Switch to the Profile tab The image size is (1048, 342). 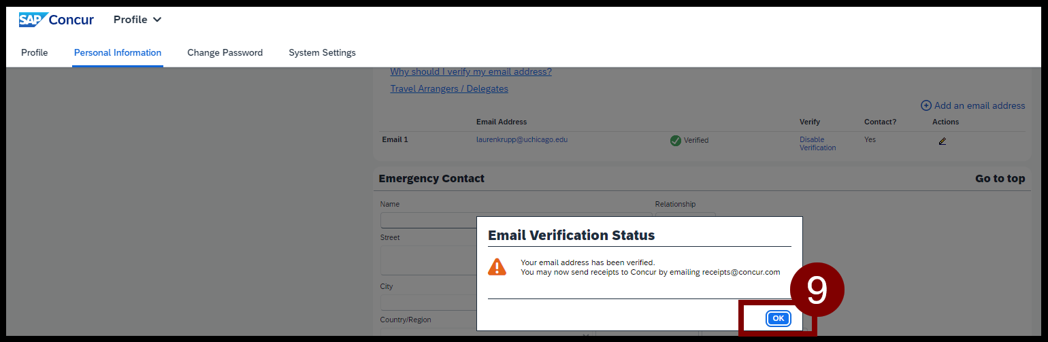click(x=35, y=52)
